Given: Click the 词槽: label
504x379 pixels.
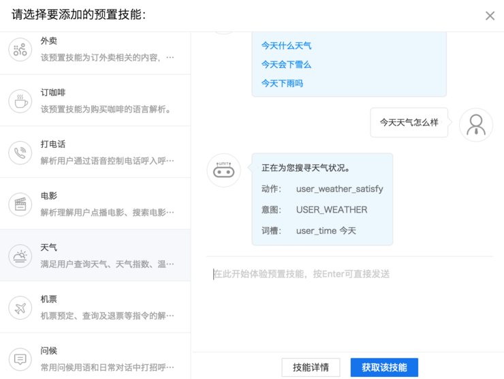Looking at the screenshot, I should click(x=271, y=230).
